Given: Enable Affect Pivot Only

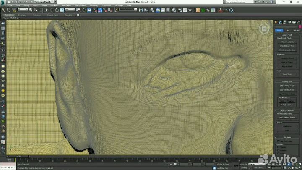Looking at the screenshot, I should tap(287, 42).
